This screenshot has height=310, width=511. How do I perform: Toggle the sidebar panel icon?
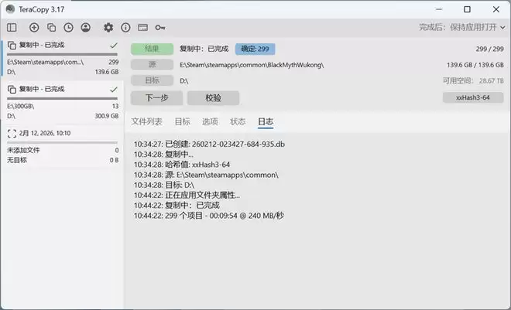12,27
